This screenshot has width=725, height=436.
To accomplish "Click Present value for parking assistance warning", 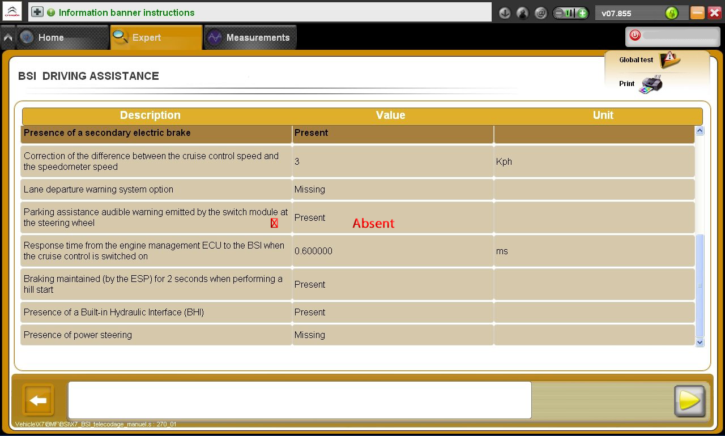I will click(310, 217).
